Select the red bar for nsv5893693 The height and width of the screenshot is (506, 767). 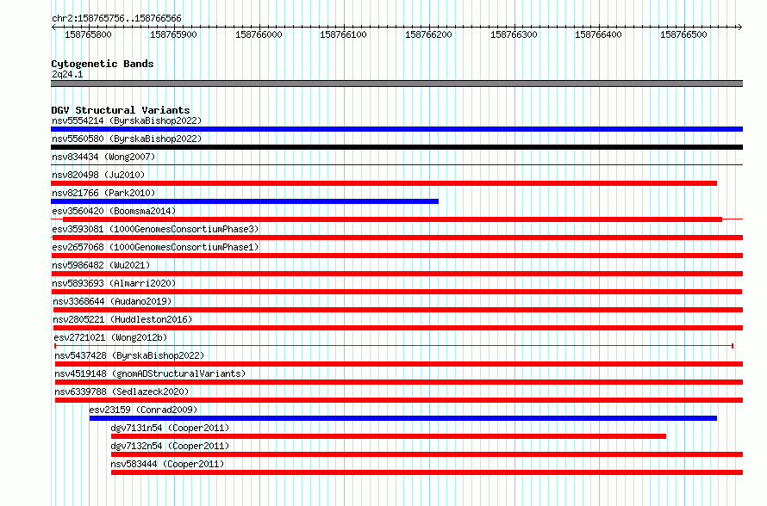(x=397, y=292)
